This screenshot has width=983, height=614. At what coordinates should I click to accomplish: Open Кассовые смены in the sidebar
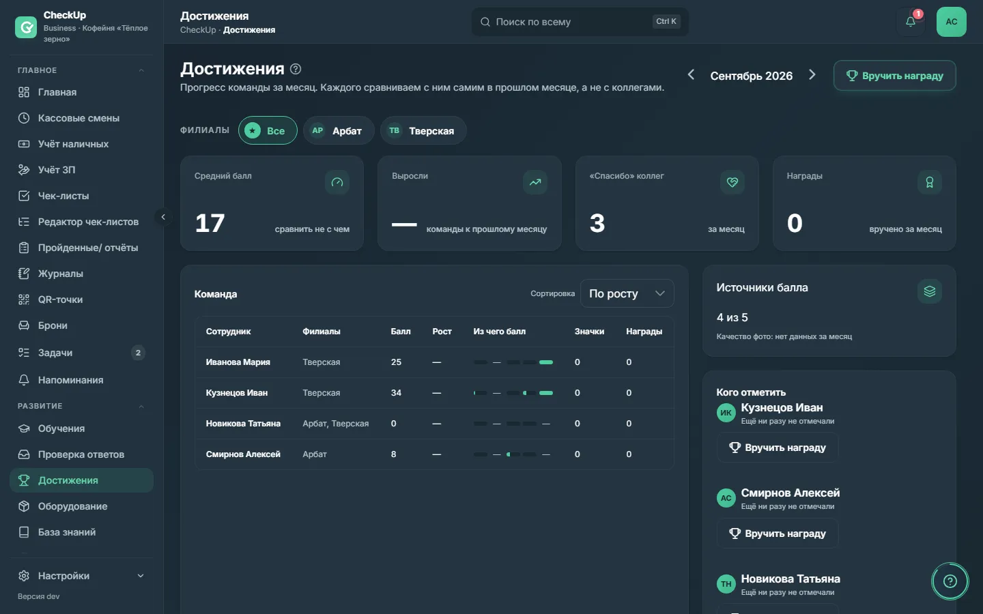[x=81, y=118]
